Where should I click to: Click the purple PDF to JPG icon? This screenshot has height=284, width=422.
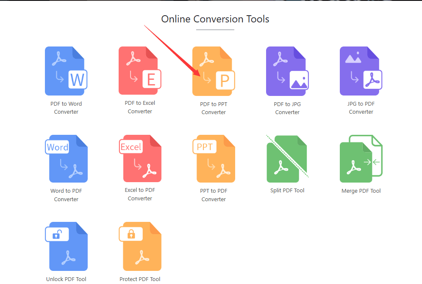point(287,71)
